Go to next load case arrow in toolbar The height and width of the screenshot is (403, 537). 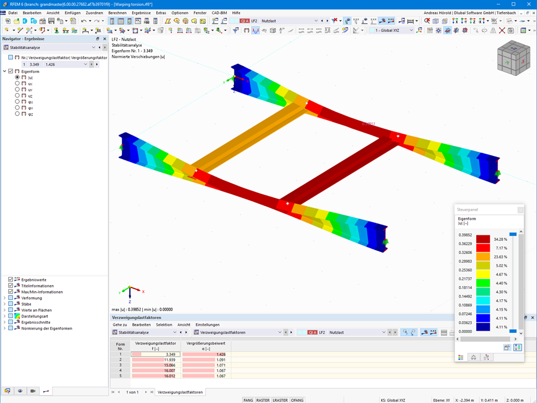point(327,21)
